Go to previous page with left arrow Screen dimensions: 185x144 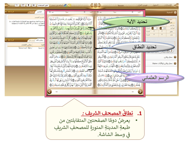pos(49,92)
